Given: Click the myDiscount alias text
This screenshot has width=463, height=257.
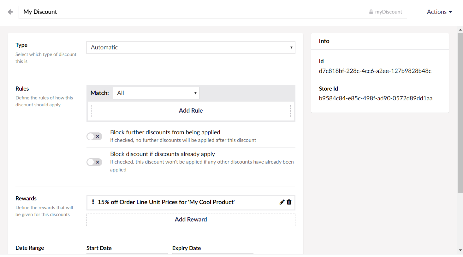Looking at the screenshot, I should (389, 12).
